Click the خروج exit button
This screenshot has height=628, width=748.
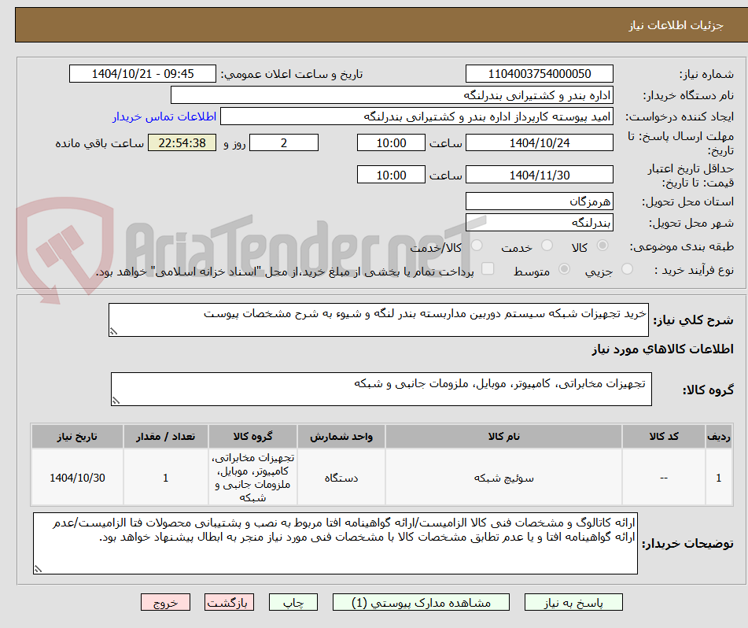(165, 602)
